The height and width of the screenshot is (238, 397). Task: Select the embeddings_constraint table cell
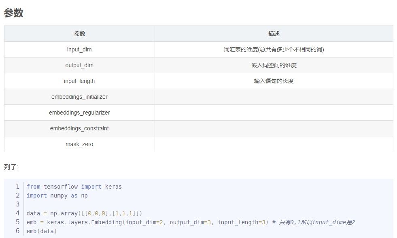click(79, 128)
